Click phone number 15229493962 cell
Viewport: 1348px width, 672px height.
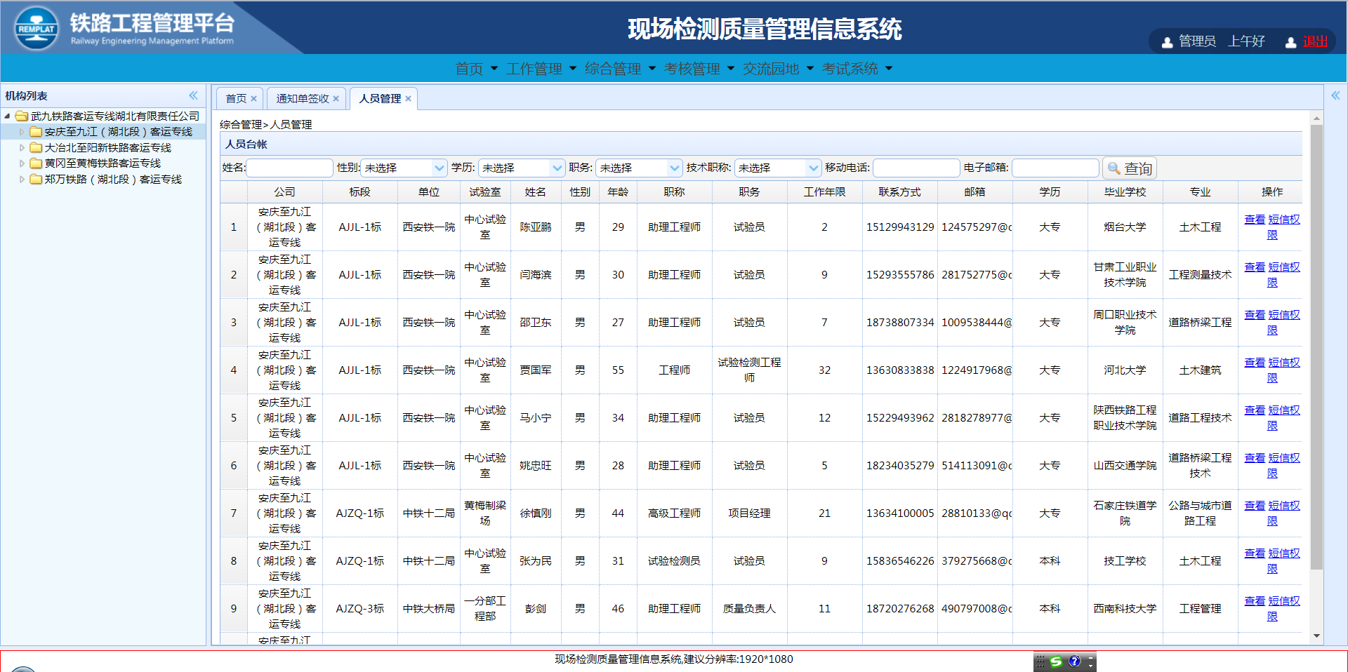pyautogui.click(x=900, y=418)
